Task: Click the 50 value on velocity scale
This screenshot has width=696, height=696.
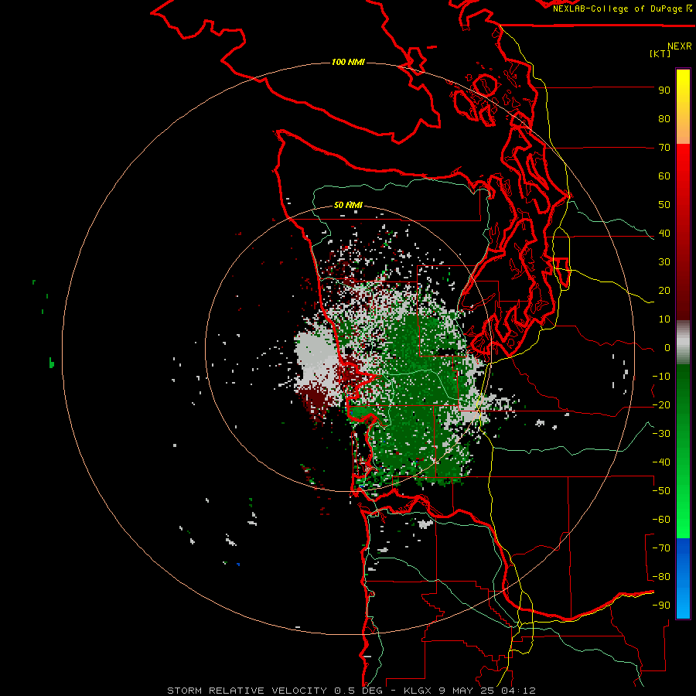Action: click(x=664, y=205)
